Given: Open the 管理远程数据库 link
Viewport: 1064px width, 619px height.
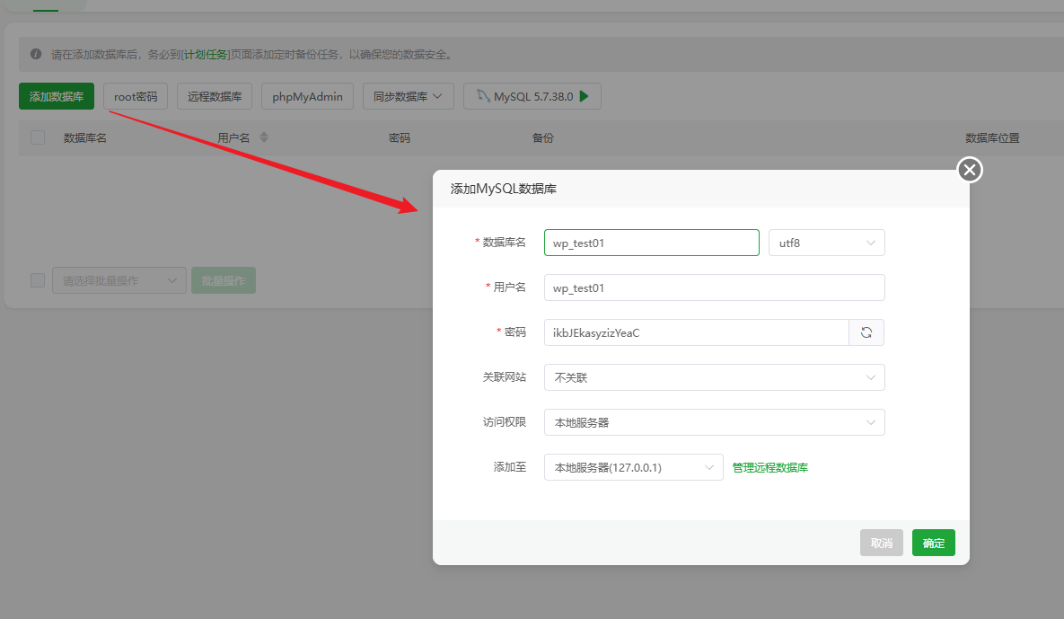Looking at the screenshot, I should (770, 468).
